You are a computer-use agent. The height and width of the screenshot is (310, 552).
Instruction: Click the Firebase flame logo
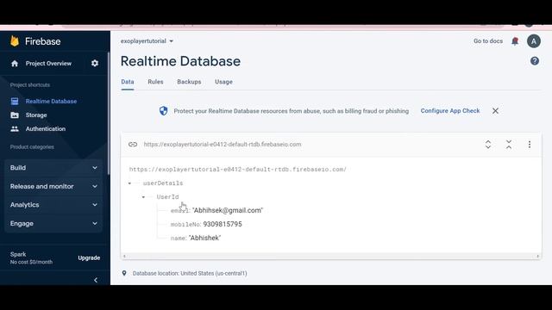[15, 41]
